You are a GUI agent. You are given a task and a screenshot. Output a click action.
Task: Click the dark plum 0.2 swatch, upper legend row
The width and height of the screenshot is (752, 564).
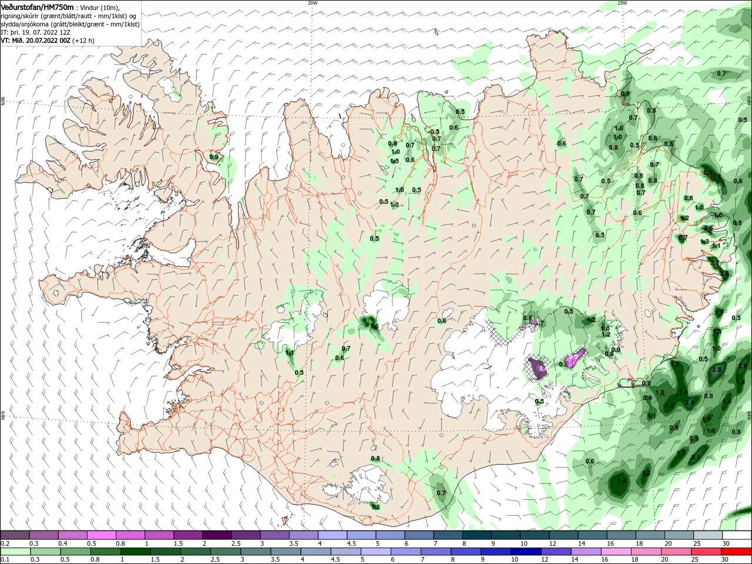click(15, 535)
